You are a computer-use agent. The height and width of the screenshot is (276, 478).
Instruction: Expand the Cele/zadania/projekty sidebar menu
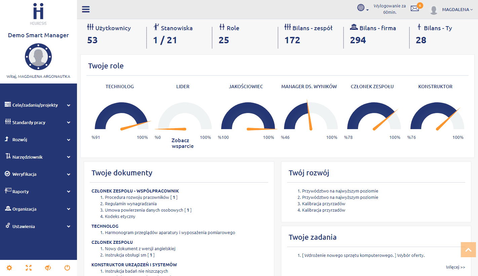pos(38,105)
